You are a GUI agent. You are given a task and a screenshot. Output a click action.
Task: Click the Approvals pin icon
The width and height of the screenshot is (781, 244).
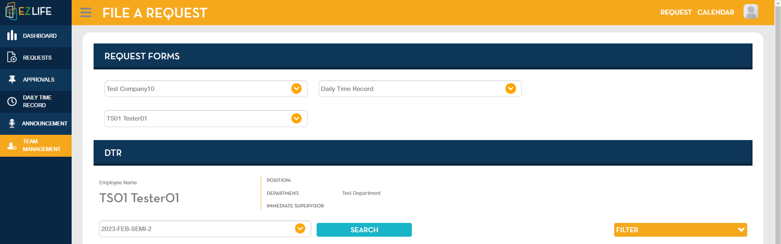tap(12, 80)
